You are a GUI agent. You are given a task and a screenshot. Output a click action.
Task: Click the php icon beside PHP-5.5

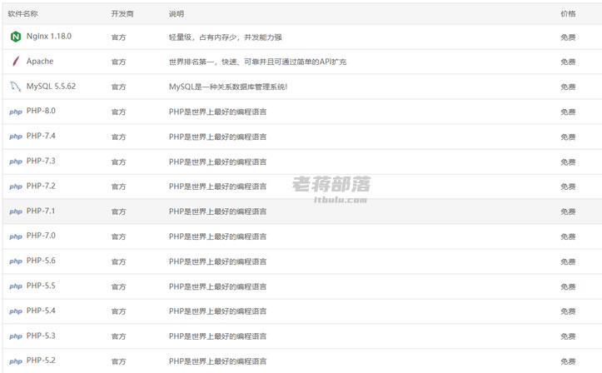point(16,286)
